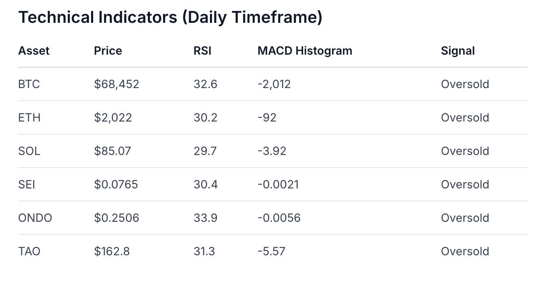Select the ETH price $2,022
This screenshot has height=283, width=549.
(113, 118)
